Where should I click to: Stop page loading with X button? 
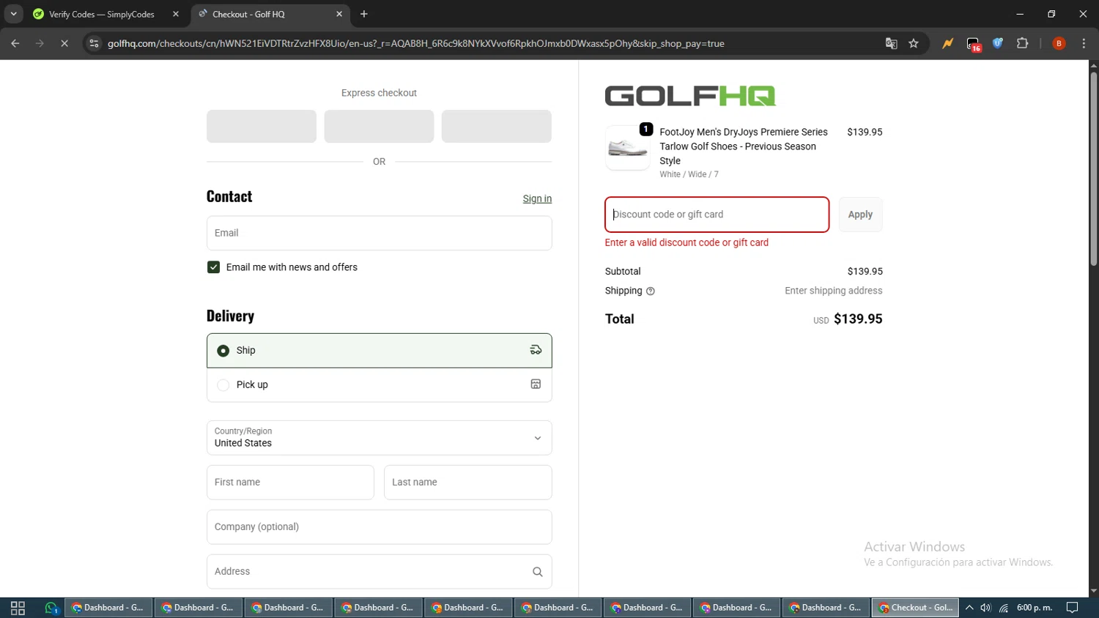64,44
